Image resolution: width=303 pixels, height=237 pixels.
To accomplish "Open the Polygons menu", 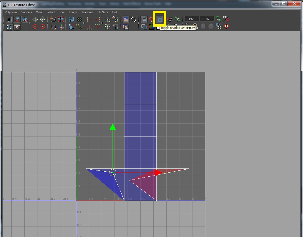I will 11,12.
